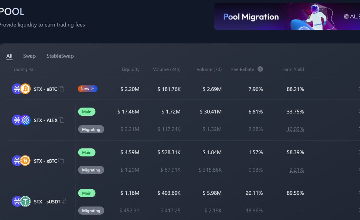Click the $ 30.41M weekly volume value

[x=211, y=112]
